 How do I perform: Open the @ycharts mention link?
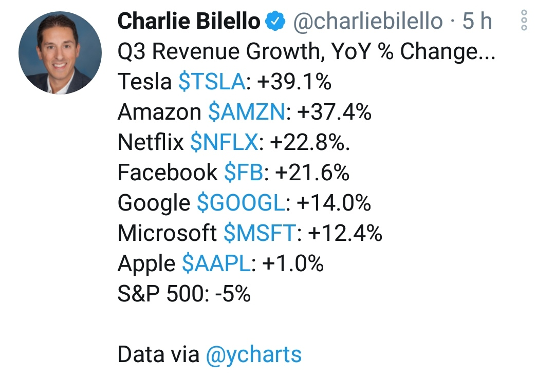pyautogui.click(x=253, y=355)
